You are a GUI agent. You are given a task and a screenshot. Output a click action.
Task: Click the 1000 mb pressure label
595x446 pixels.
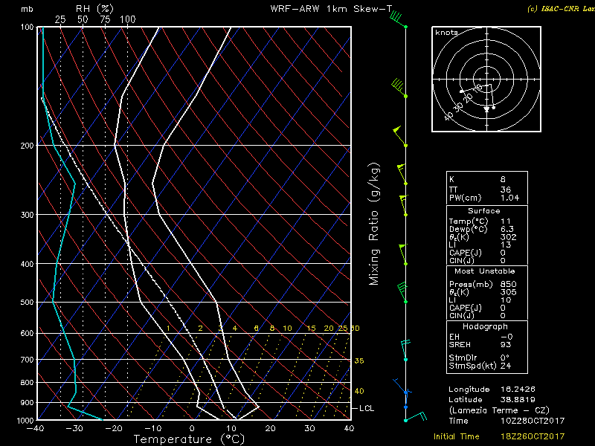(x=25, y=421)
